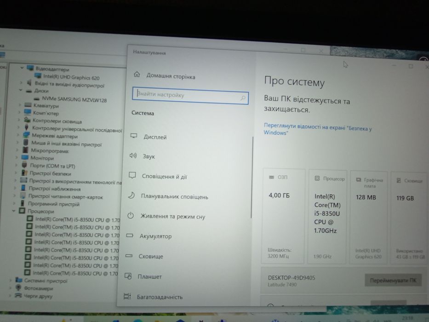The width and height of the screenshot is (429, 322).
Task: Click Пристрої з використанням технології icon
Action: pyautogui.click(x=23, y=180)
